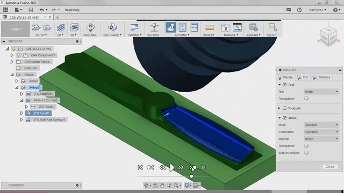Screen dimensions: 344x193
Task: Click the Redo arrow icon
Action: pyautogui.click(x=54, y=10)
